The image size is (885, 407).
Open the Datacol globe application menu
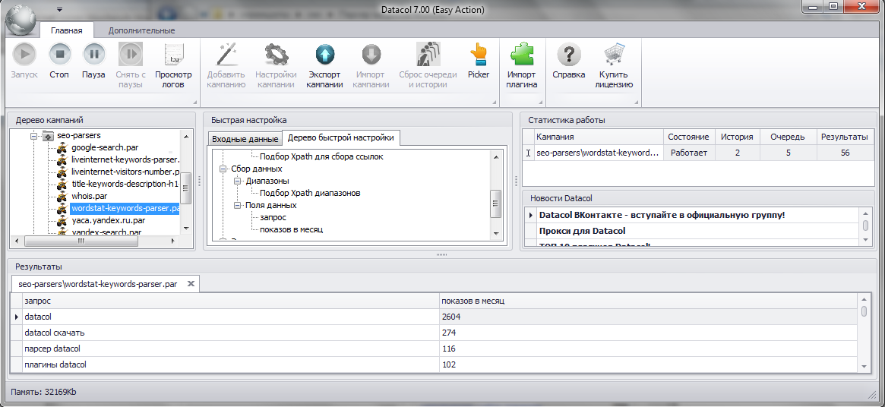pos(21,21)
